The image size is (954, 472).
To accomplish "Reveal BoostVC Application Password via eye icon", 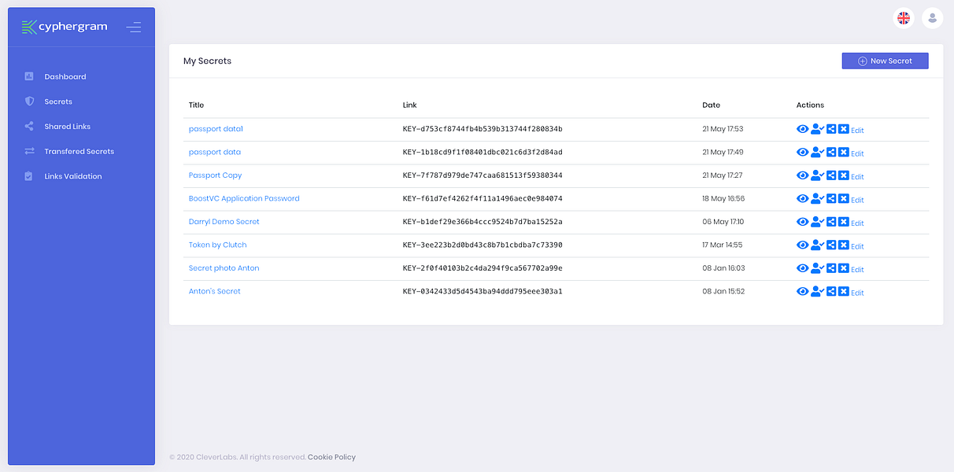I will tap(802, 198).
